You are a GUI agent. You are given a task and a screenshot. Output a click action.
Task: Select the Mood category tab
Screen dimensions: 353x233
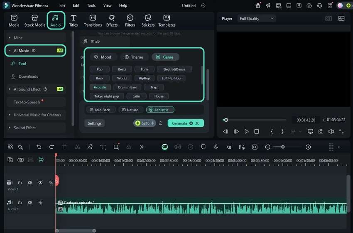pyautogui.click(x=103, y=57)
